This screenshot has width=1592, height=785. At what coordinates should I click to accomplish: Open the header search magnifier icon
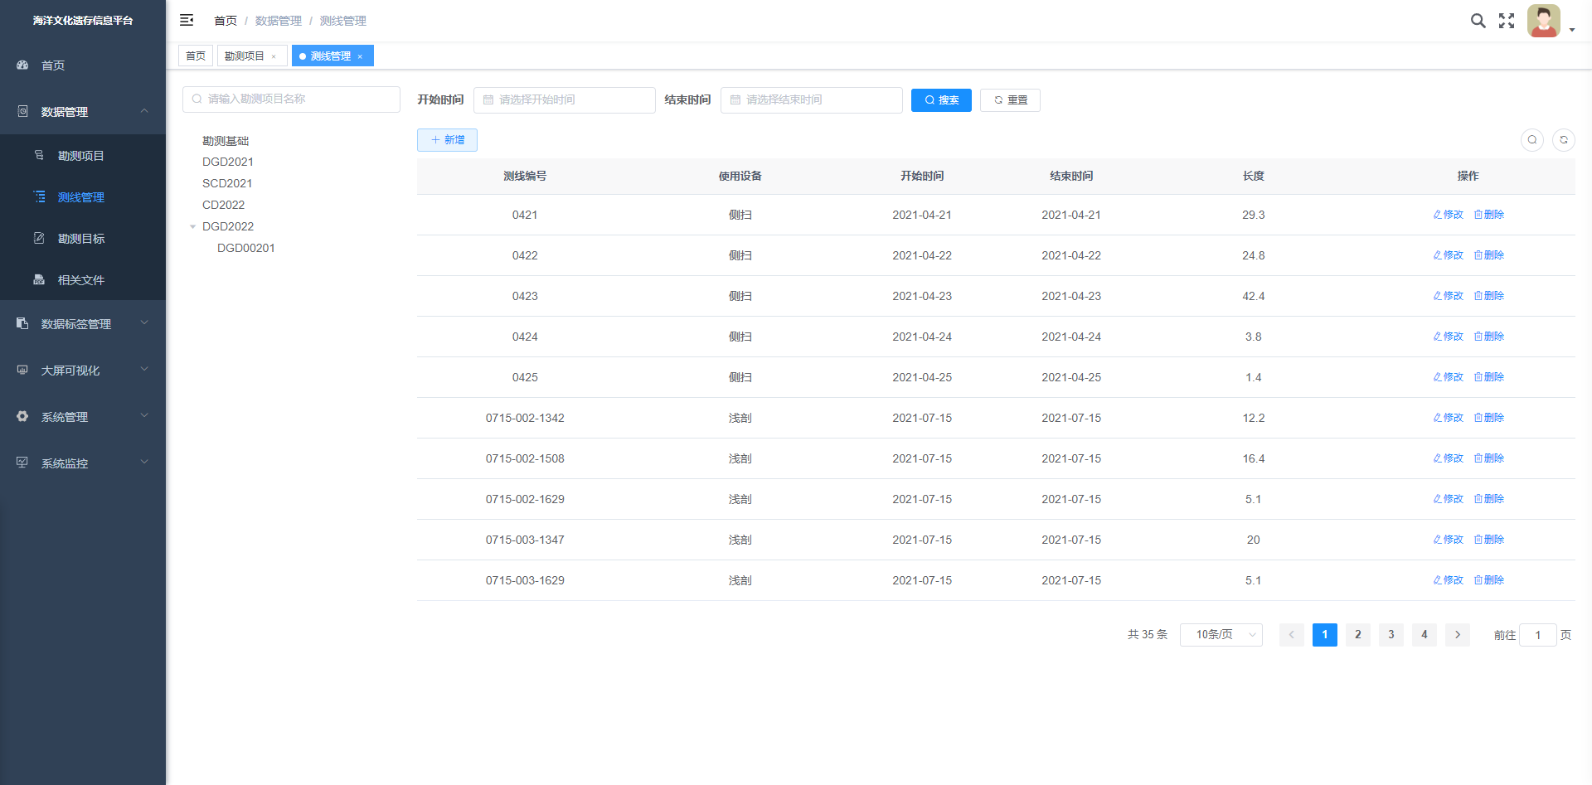point(1478,21)
